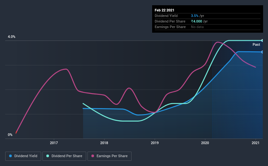The height and width of the screenshot is (166, 268).
Task: Click the 0% y-axis label
Action: (10, 135)
